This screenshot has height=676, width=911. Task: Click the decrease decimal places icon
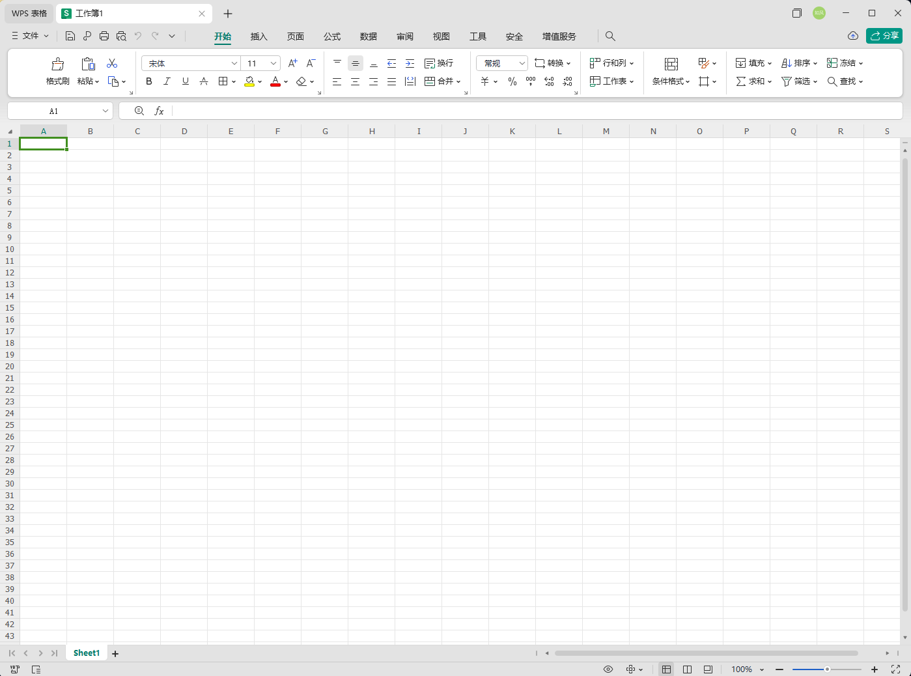pyautogui.click(x=568, y=81)
